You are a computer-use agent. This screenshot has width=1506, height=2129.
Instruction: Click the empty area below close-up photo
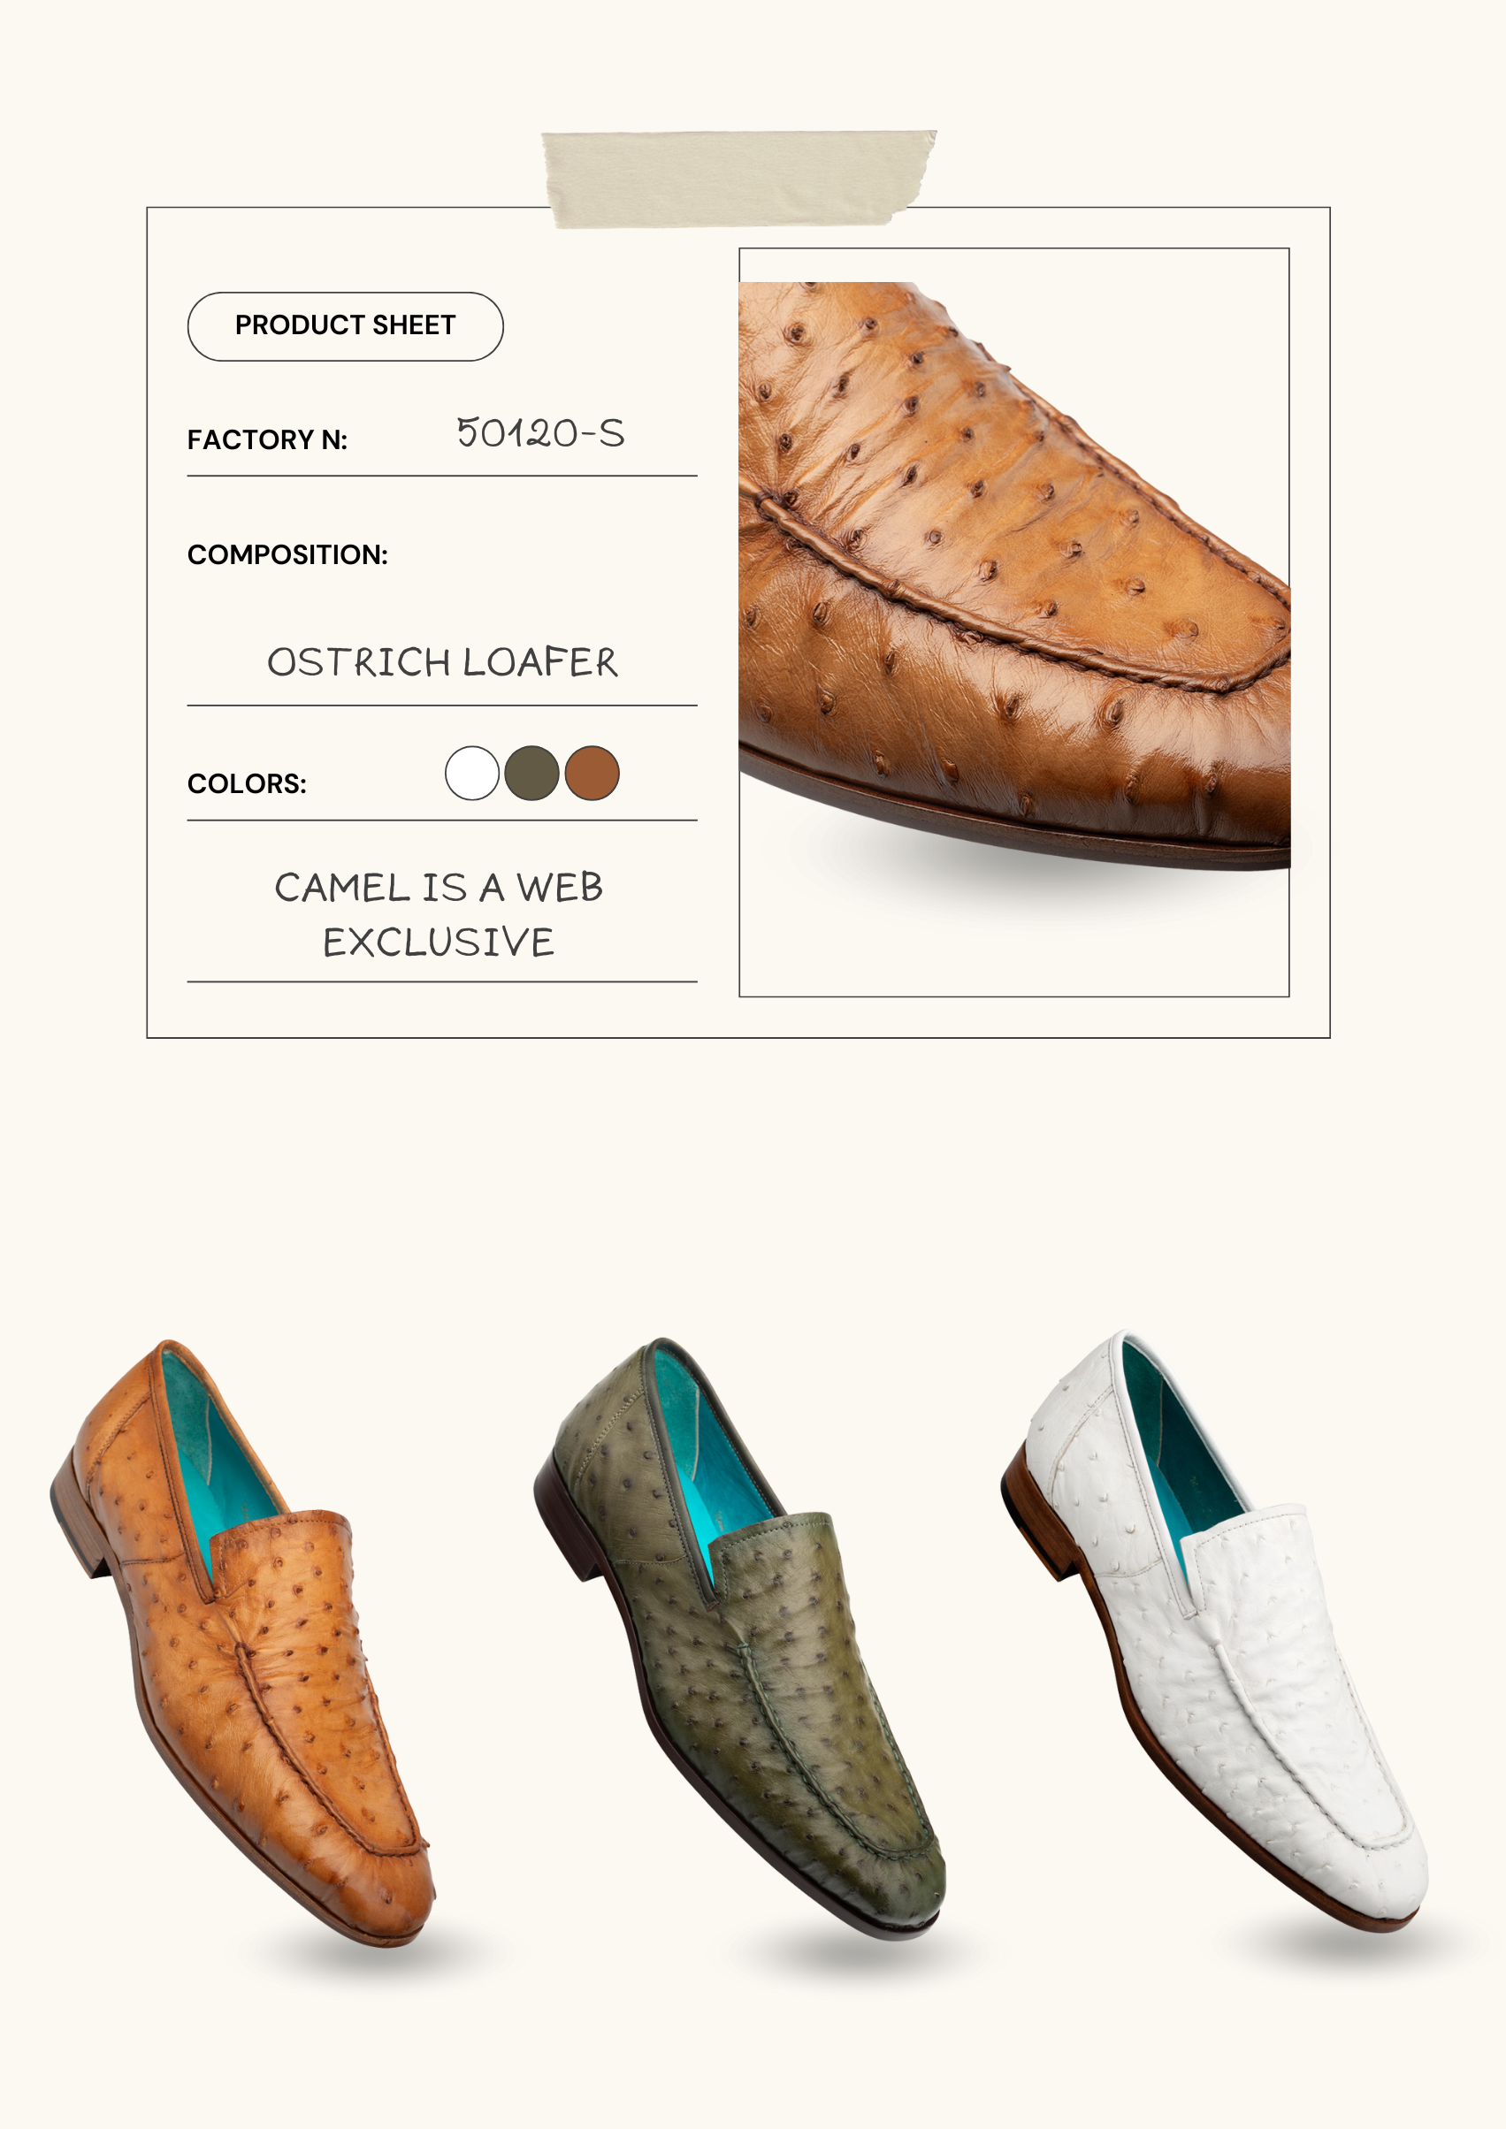pyautogui.click(x=1013, y=936)
